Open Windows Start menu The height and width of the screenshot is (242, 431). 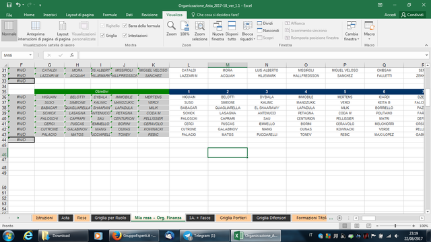(9, 236)
